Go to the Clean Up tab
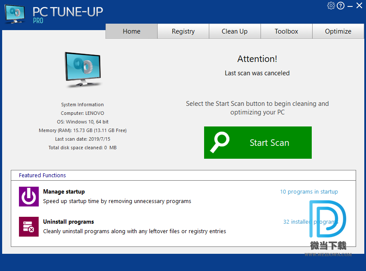 (235, 31)
